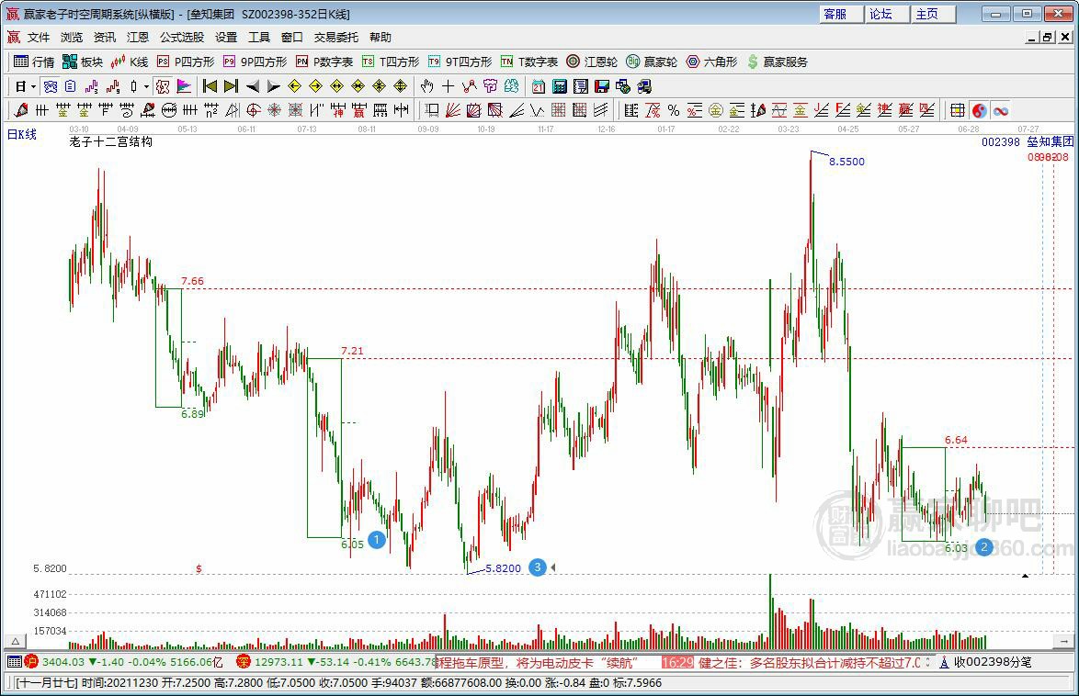Open the 交易委托 menu
Image resolution: width=1079 pixels, height=696 pixels.
tap(335, 38)
